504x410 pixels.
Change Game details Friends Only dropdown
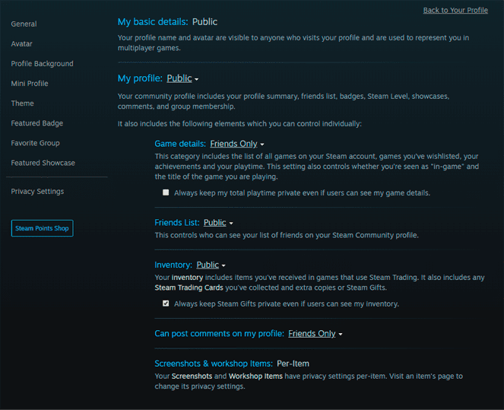pos(237,144)
